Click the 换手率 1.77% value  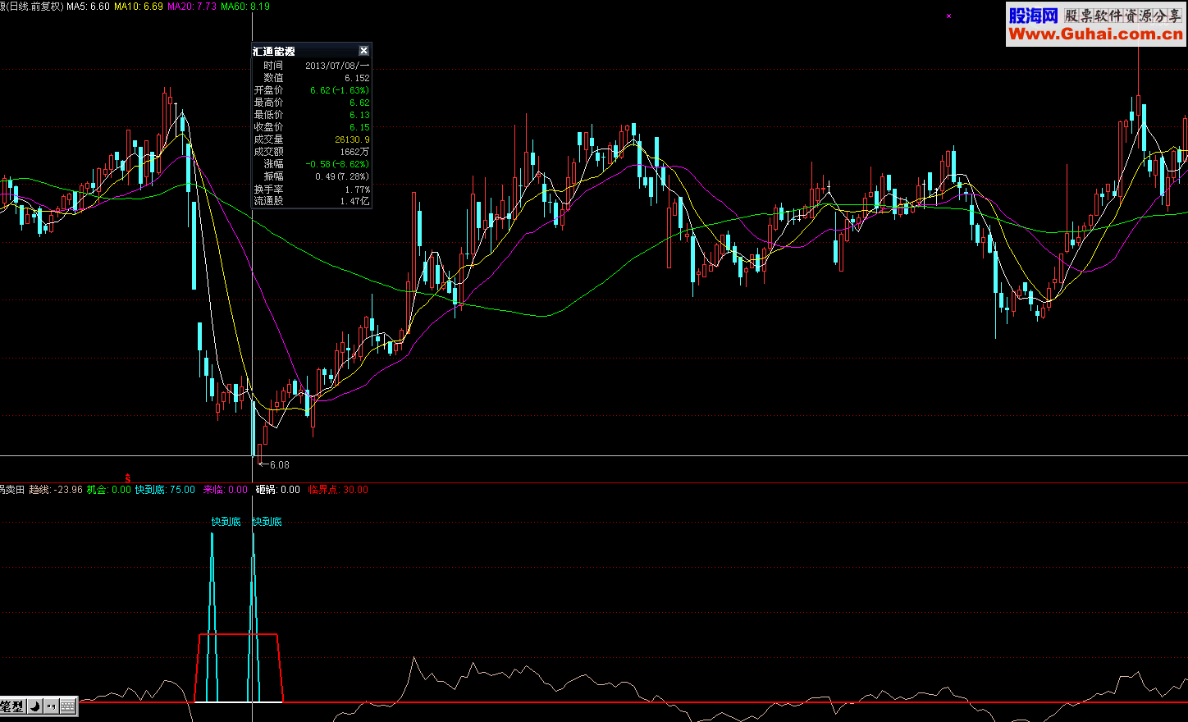point(358,190)
